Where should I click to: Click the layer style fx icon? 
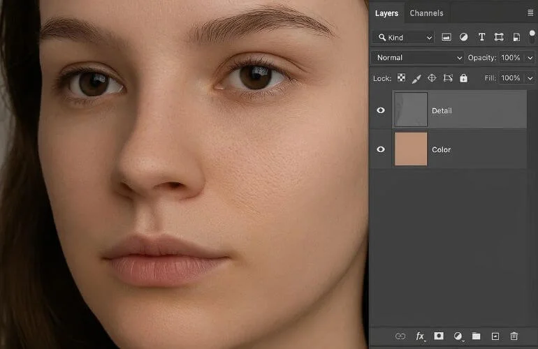(x=420, y=336)
